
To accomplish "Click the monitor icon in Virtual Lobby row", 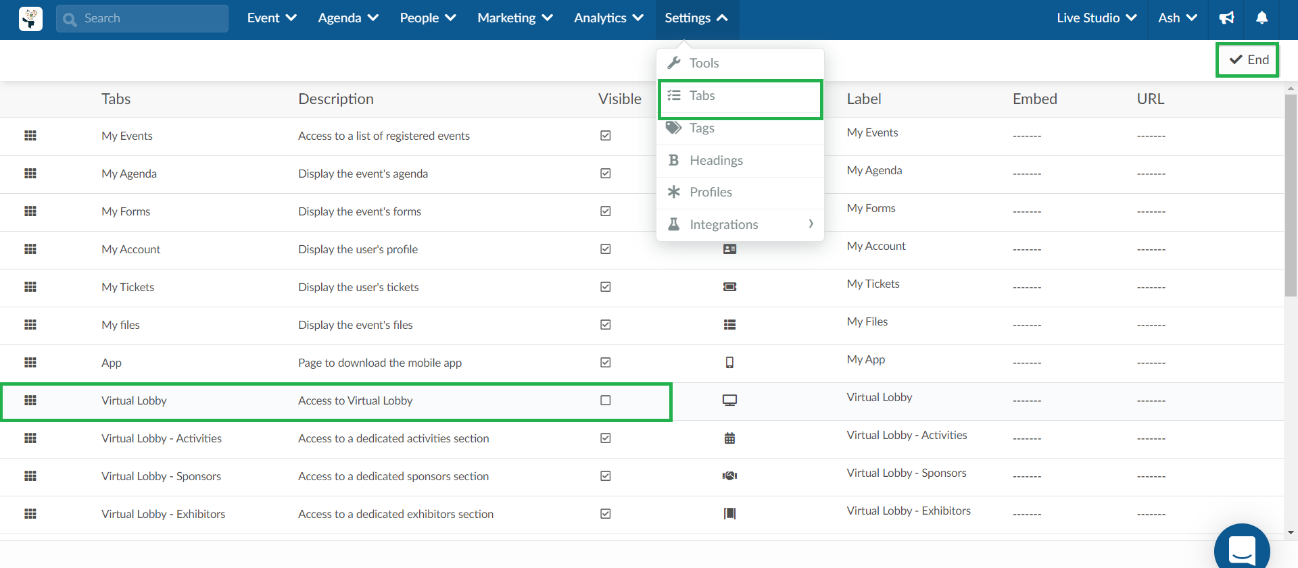I will (729, 401).
